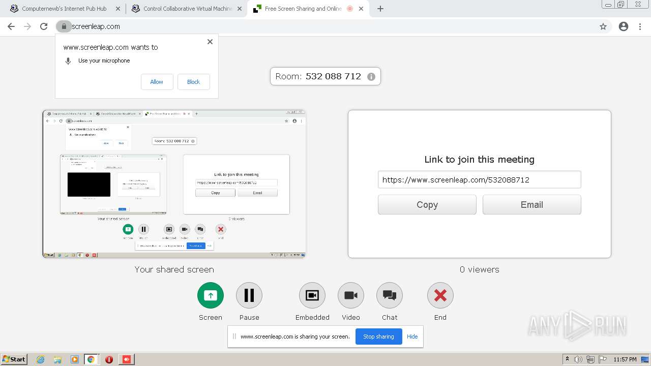This screenshot has width=651, height=366.
Task: Pause the screen sharing
Action: click(249, 295)
